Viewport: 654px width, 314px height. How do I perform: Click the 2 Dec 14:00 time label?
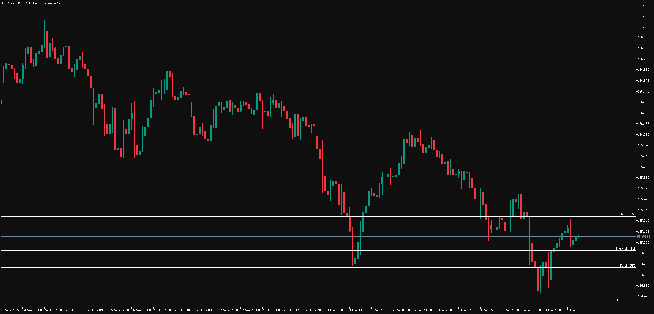tap(423, 310)
